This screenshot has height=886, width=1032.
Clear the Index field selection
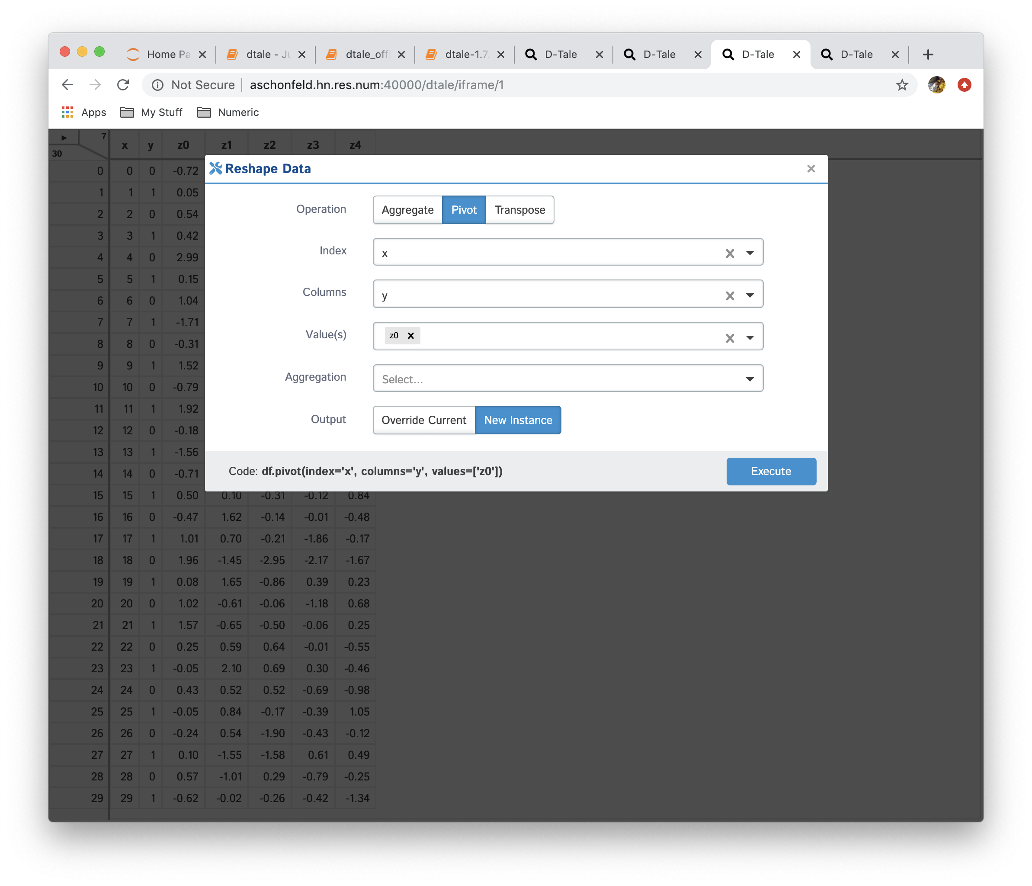point(730,253)
